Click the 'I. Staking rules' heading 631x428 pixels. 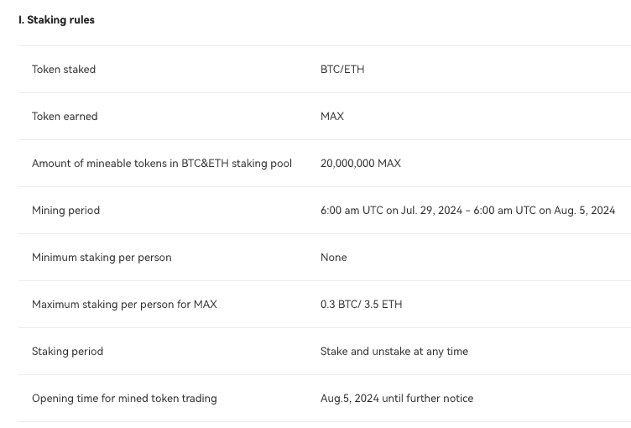[x=56, y=20]
